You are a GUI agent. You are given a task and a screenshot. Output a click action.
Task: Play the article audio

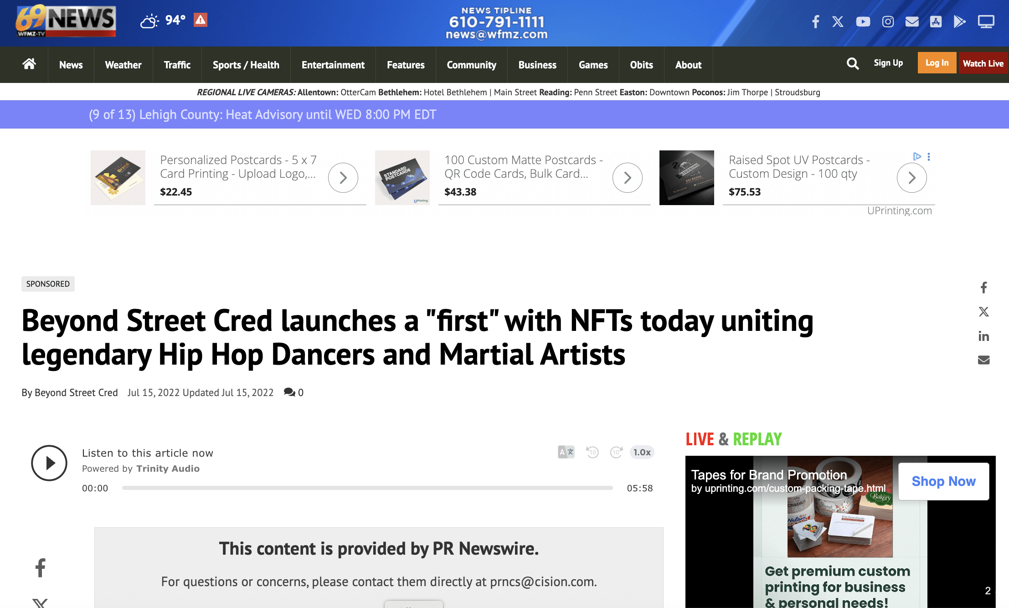(x=49, y=463)
